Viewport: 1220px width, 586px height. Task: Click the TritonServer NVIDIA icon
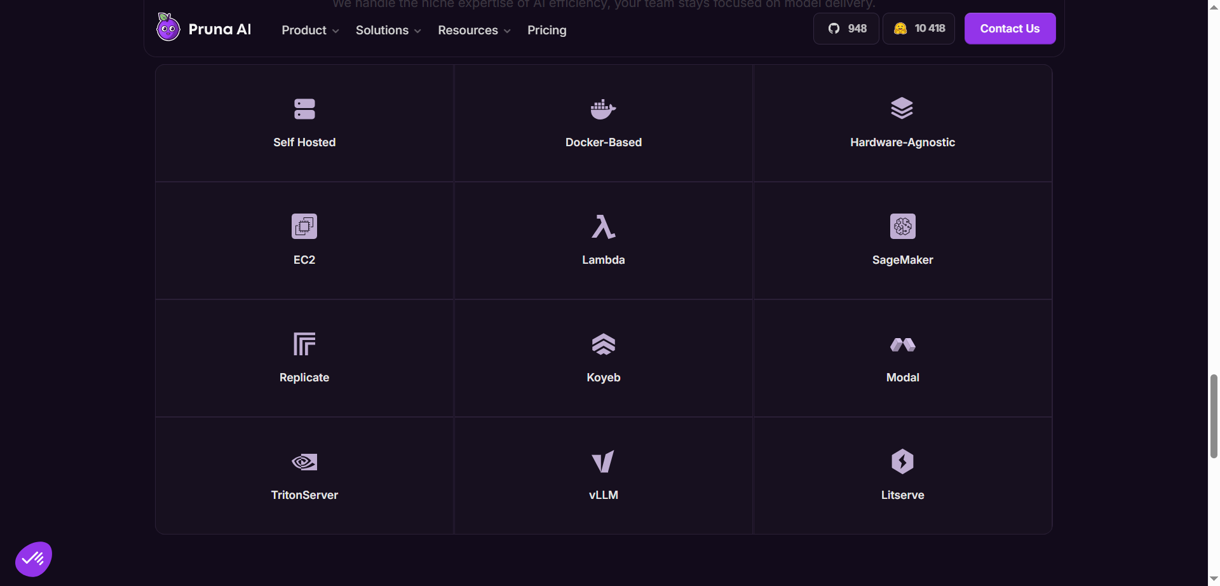pyautogui.click(x=304, y=461)
